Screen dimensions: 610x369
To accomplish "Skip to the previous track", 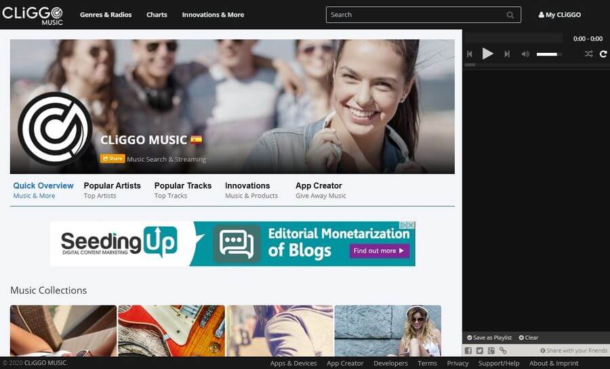I will (469, 54).
